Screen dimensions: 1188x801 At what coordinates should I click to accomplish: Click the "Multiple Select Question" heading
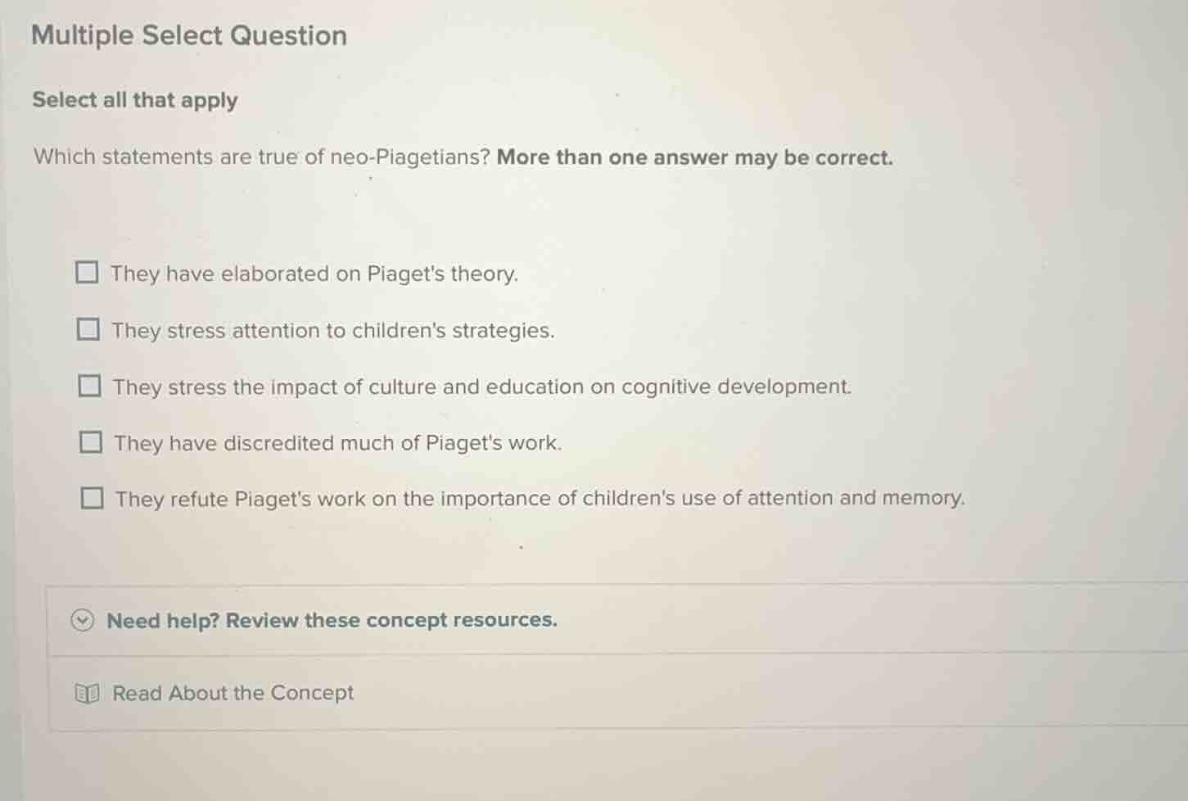[188, 35]
